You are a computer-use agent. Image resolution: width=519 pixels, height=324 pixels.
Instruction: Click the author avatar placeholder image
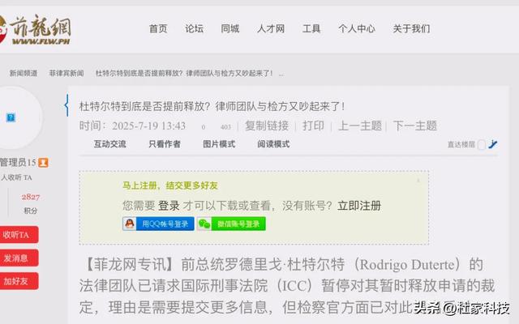11,117
